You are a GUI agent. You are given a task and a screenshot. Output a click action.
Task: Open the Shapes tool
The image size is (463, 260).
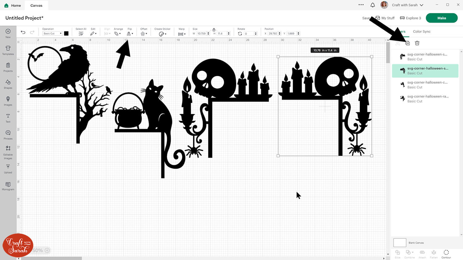[8, 84]
